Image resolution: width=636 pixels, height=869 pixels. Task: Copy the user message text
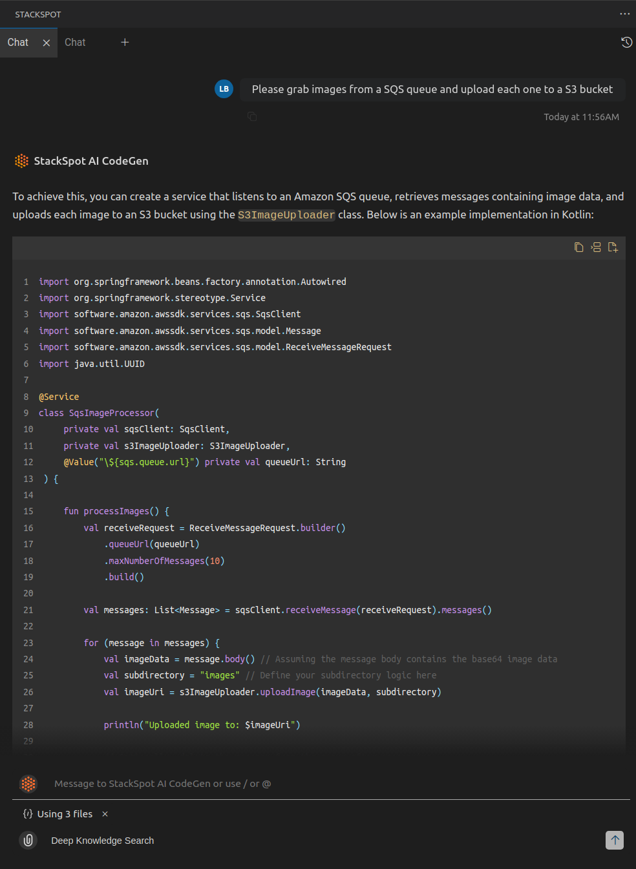(252, 116)
